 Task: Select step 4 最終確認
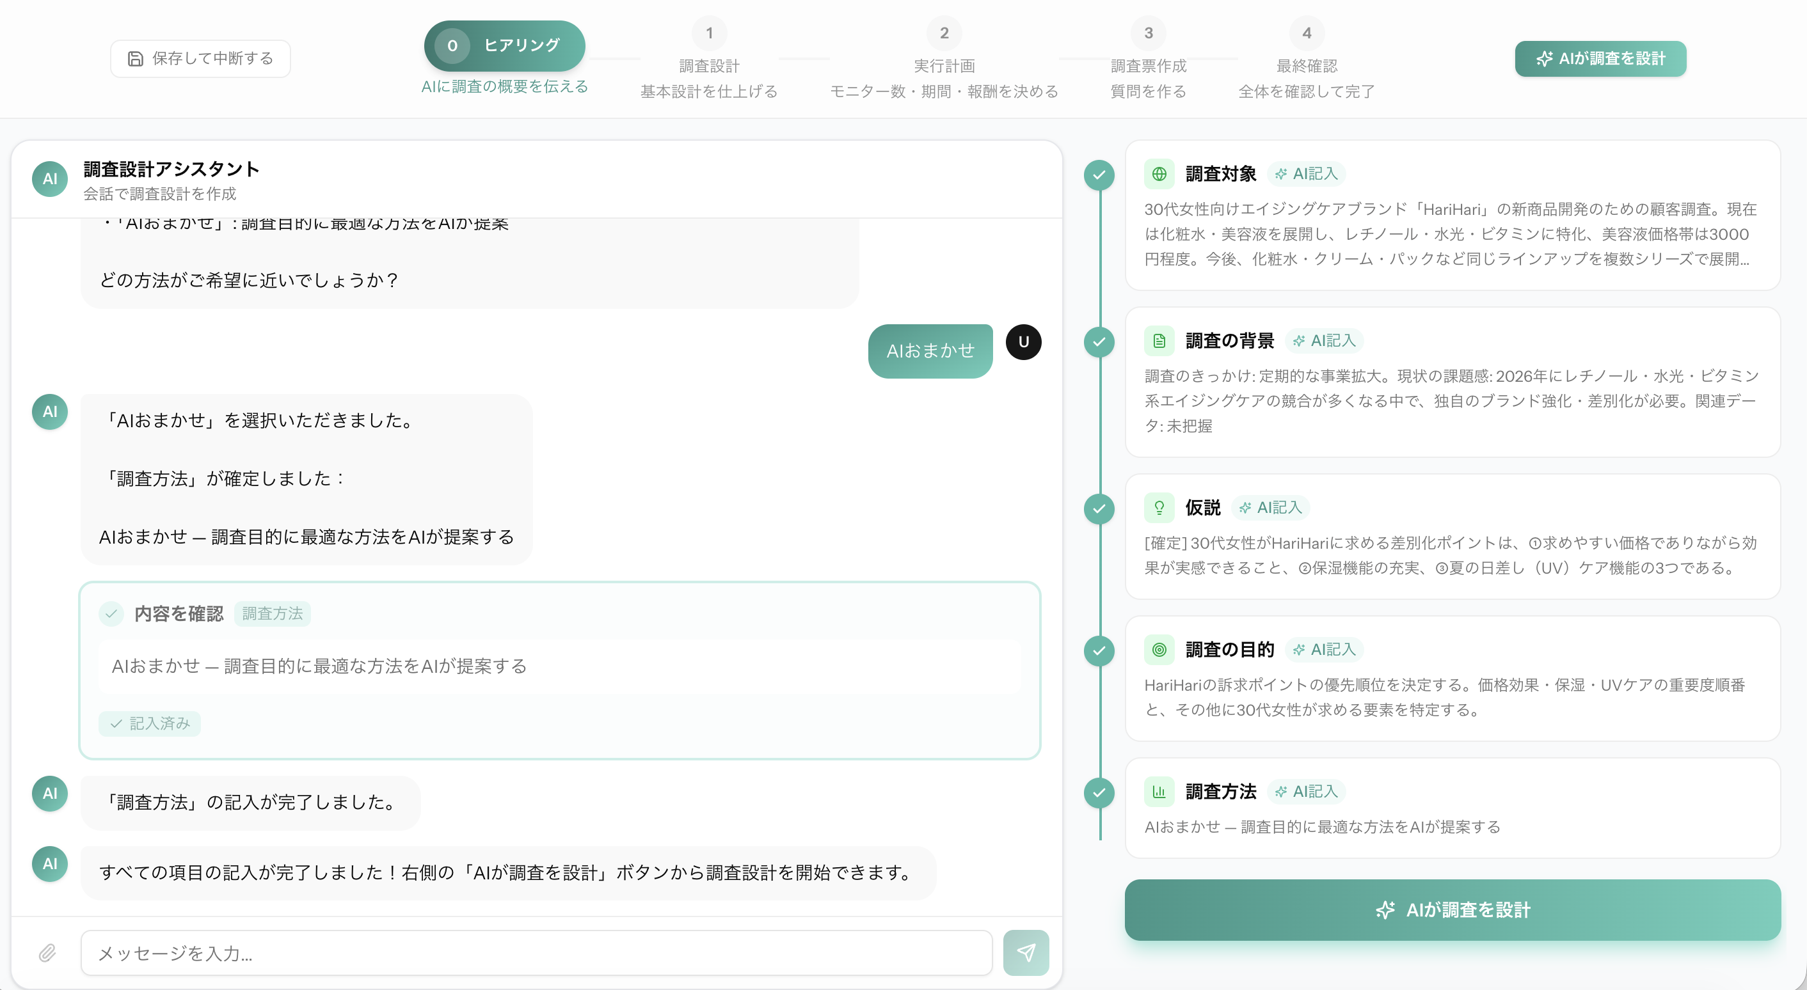1306,58
